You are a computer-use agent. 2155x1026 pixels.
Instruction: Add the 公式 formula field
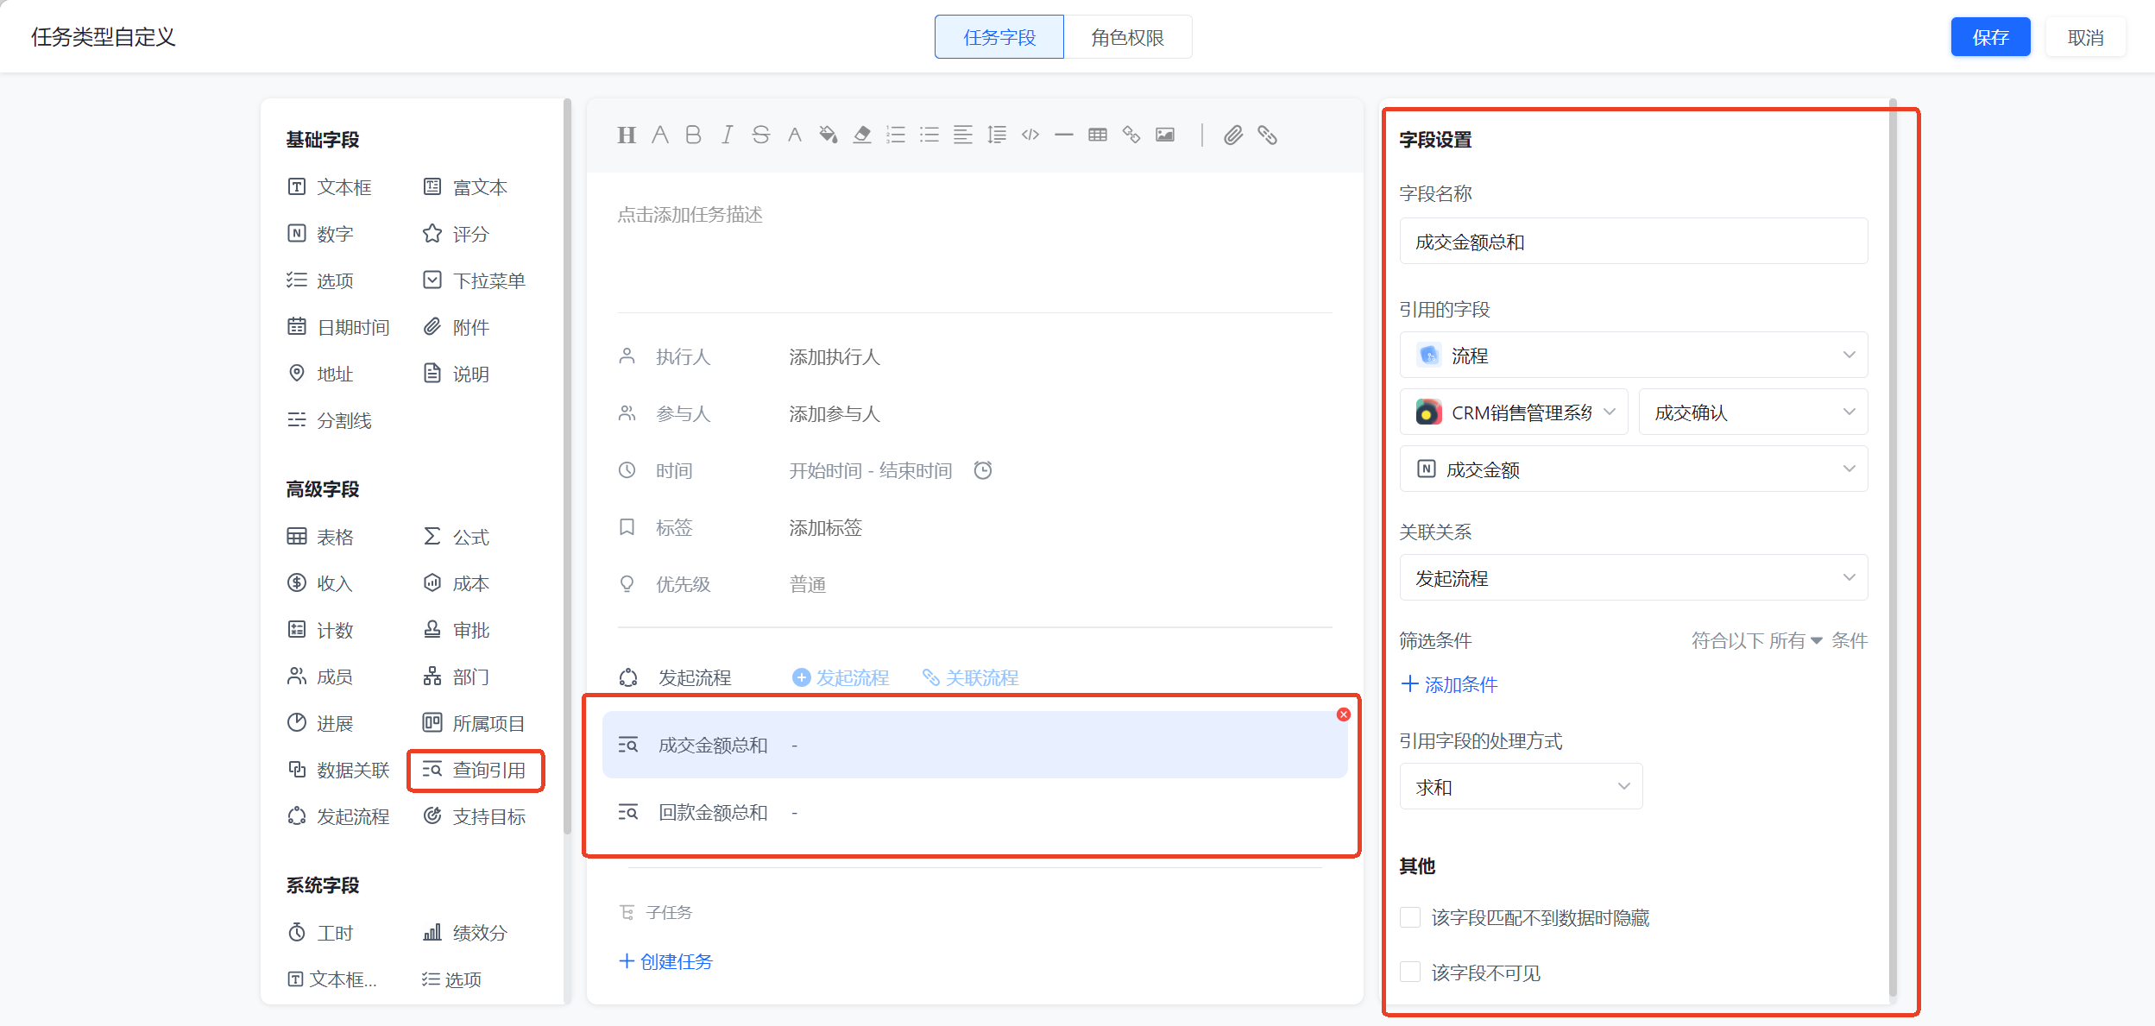(457, 537)
